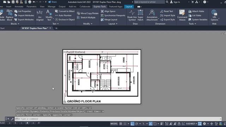This screenshot has height=127, width=226.
Task: Expand the Modify panel dropdown
Action: coord(88,24)
